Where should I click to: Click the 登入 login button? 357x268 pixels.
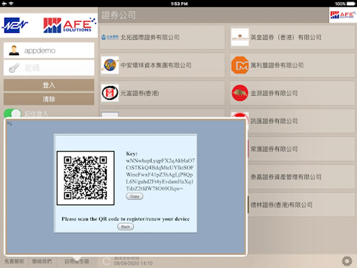pos(49,85)
